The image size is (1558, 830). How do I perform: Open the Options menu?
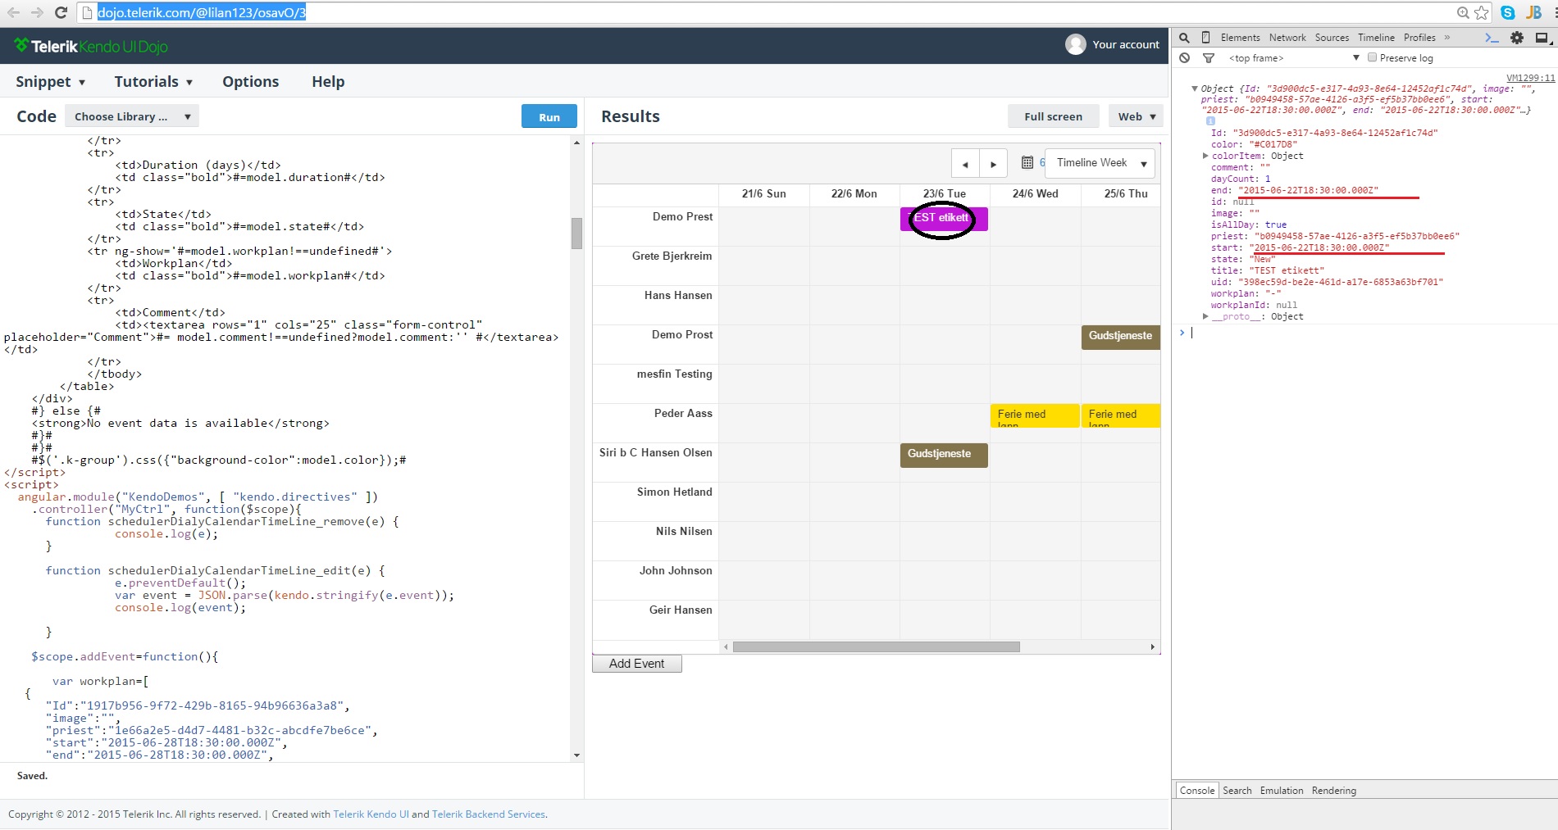tap(250, 82)
